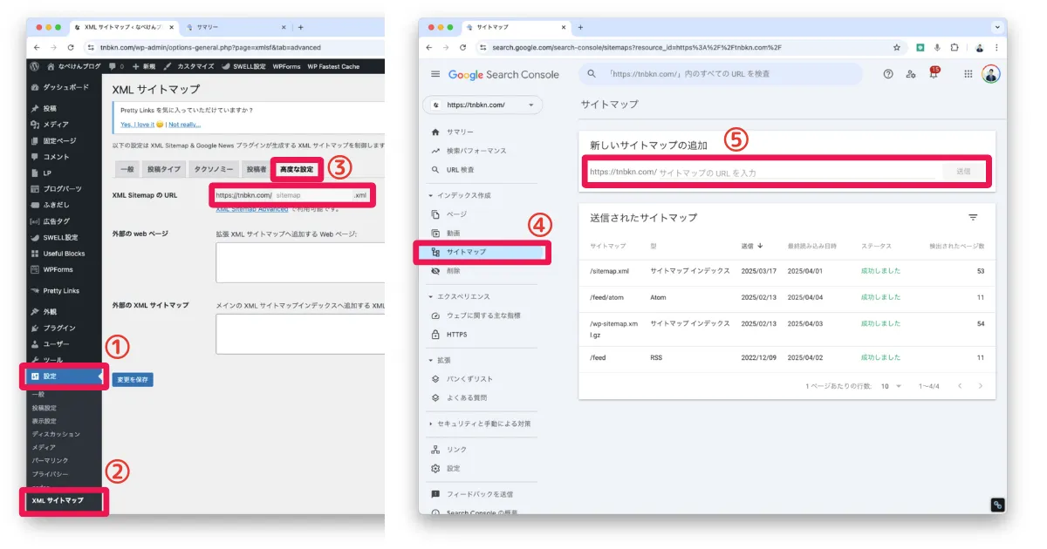Go to previous page of sitemap rows
1047x549 pixels.
960,385
